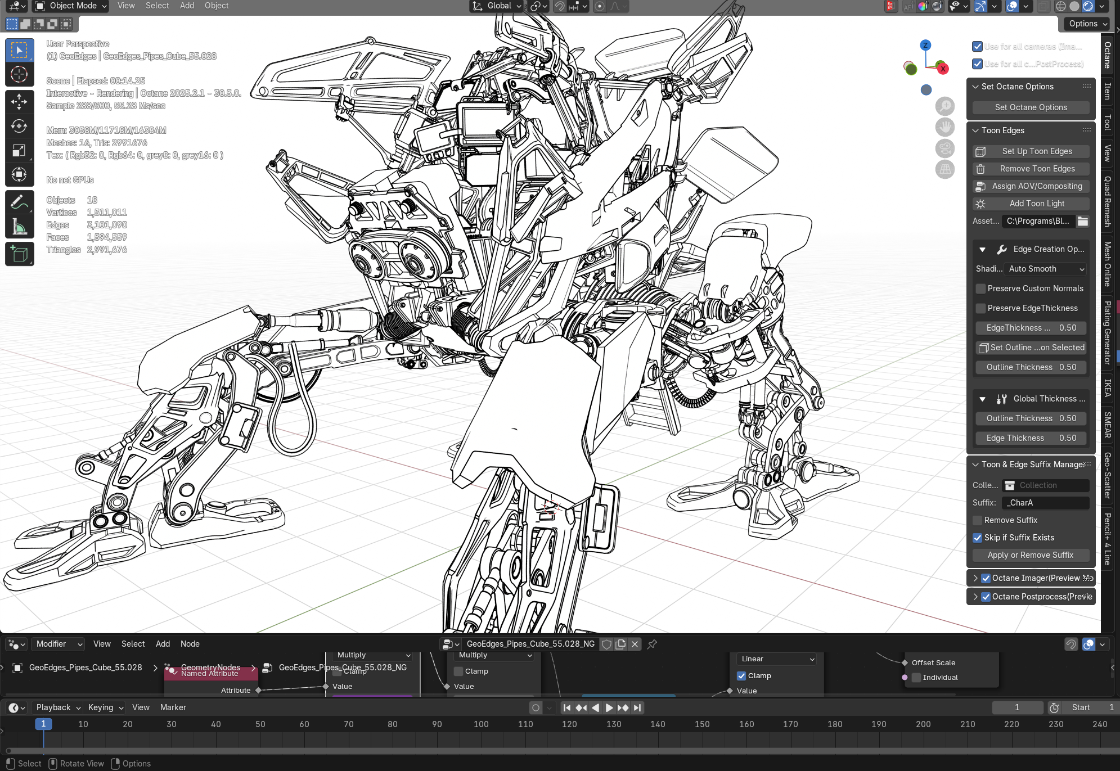Pin the node tree with pin icon
Screen dimensions: 1120x771
pyautogui.click(x=652, y=644)
